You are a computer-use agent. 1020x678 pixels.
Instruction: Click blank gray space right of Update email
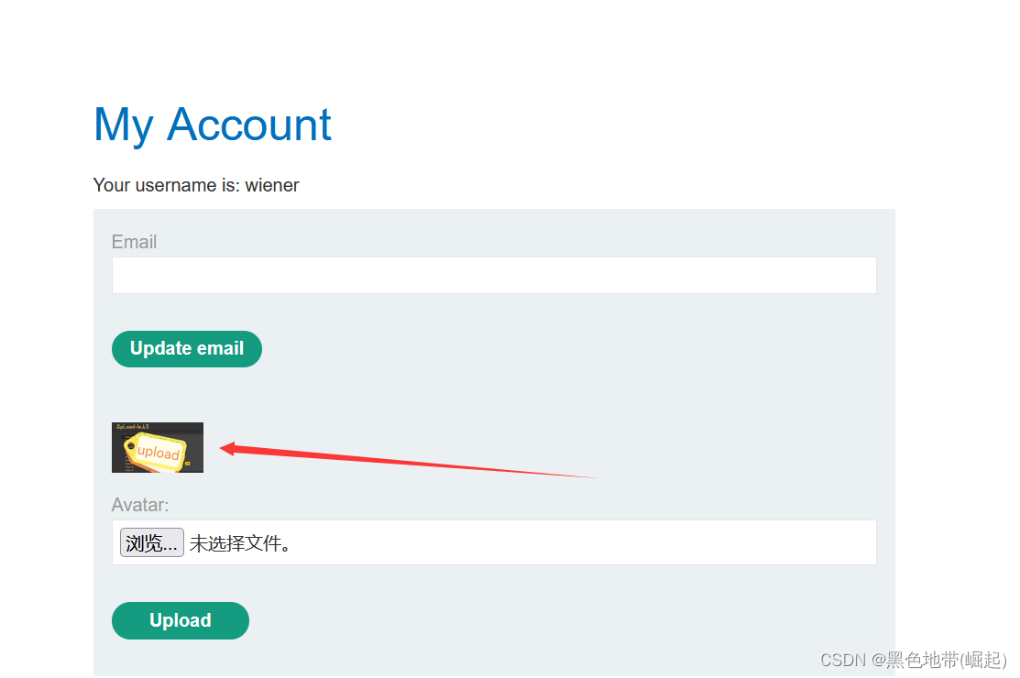click(x=573, y=349)
